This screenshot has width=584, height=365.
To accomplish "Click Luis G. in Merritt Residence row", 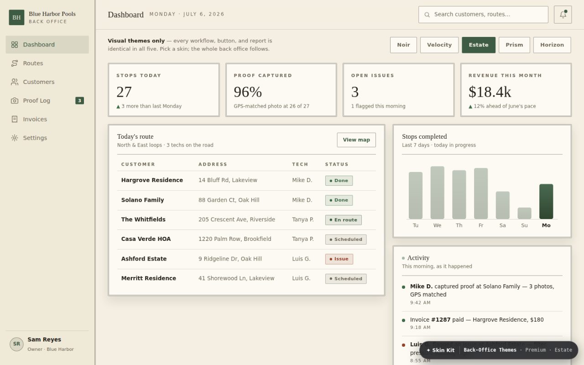I will click(301, 278).
